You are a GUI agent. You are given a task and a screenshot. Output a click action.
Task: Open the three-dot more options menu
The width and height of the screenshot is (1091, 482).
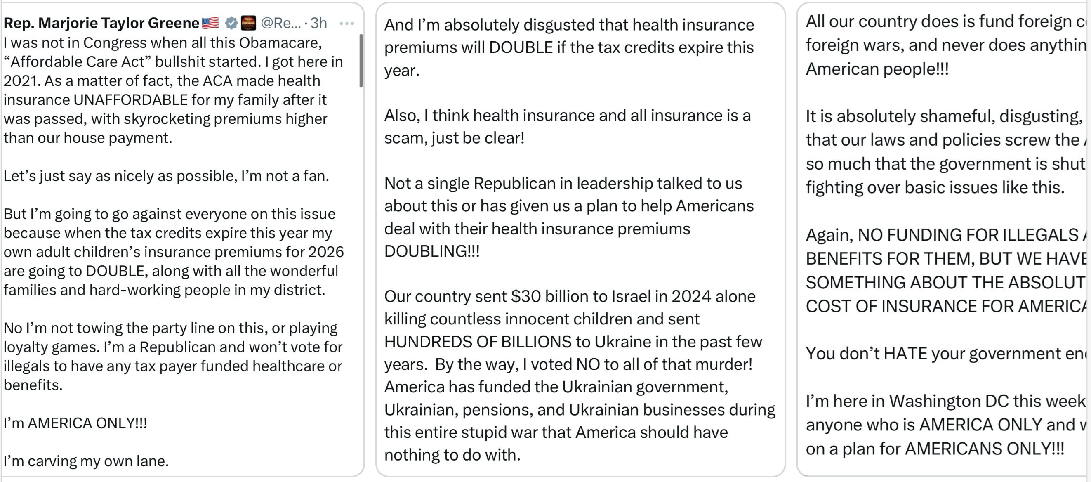point(346,23)
